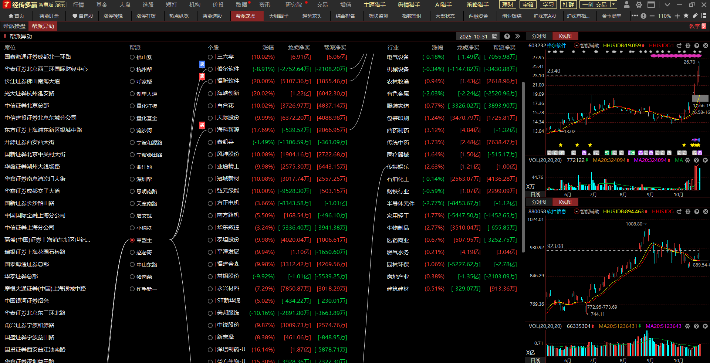Click the 宝箱 button
The width and height of the screenshot is (710, 363).
click(x=528, y=5)
